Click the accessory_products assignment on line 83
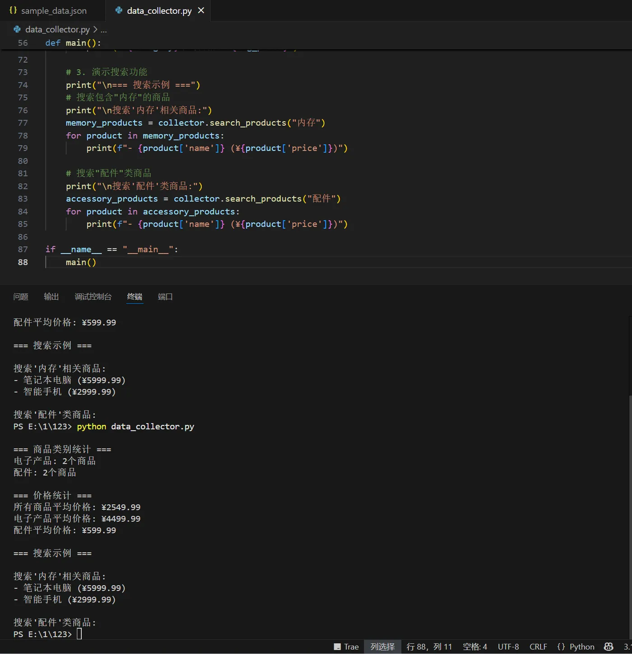 tap(203, 198)
